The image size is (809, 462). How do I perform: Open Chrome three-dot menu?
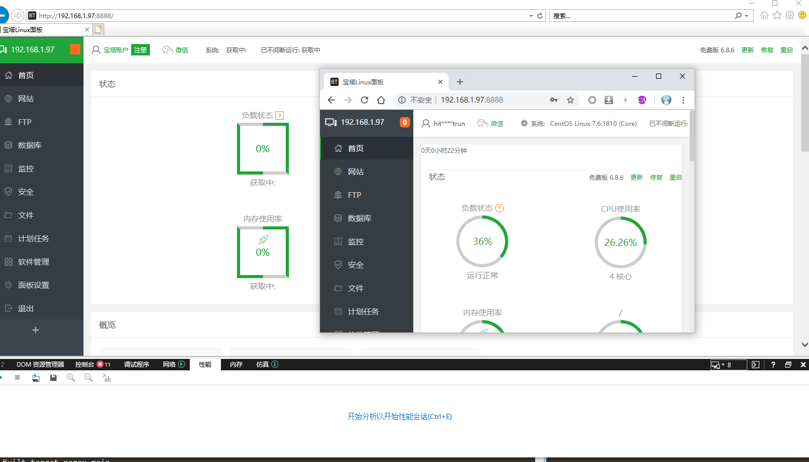683,100
